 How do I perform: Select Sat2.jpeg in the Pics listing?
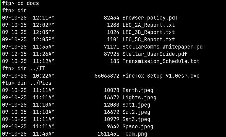pyautogui.click(x=136, y=112)
